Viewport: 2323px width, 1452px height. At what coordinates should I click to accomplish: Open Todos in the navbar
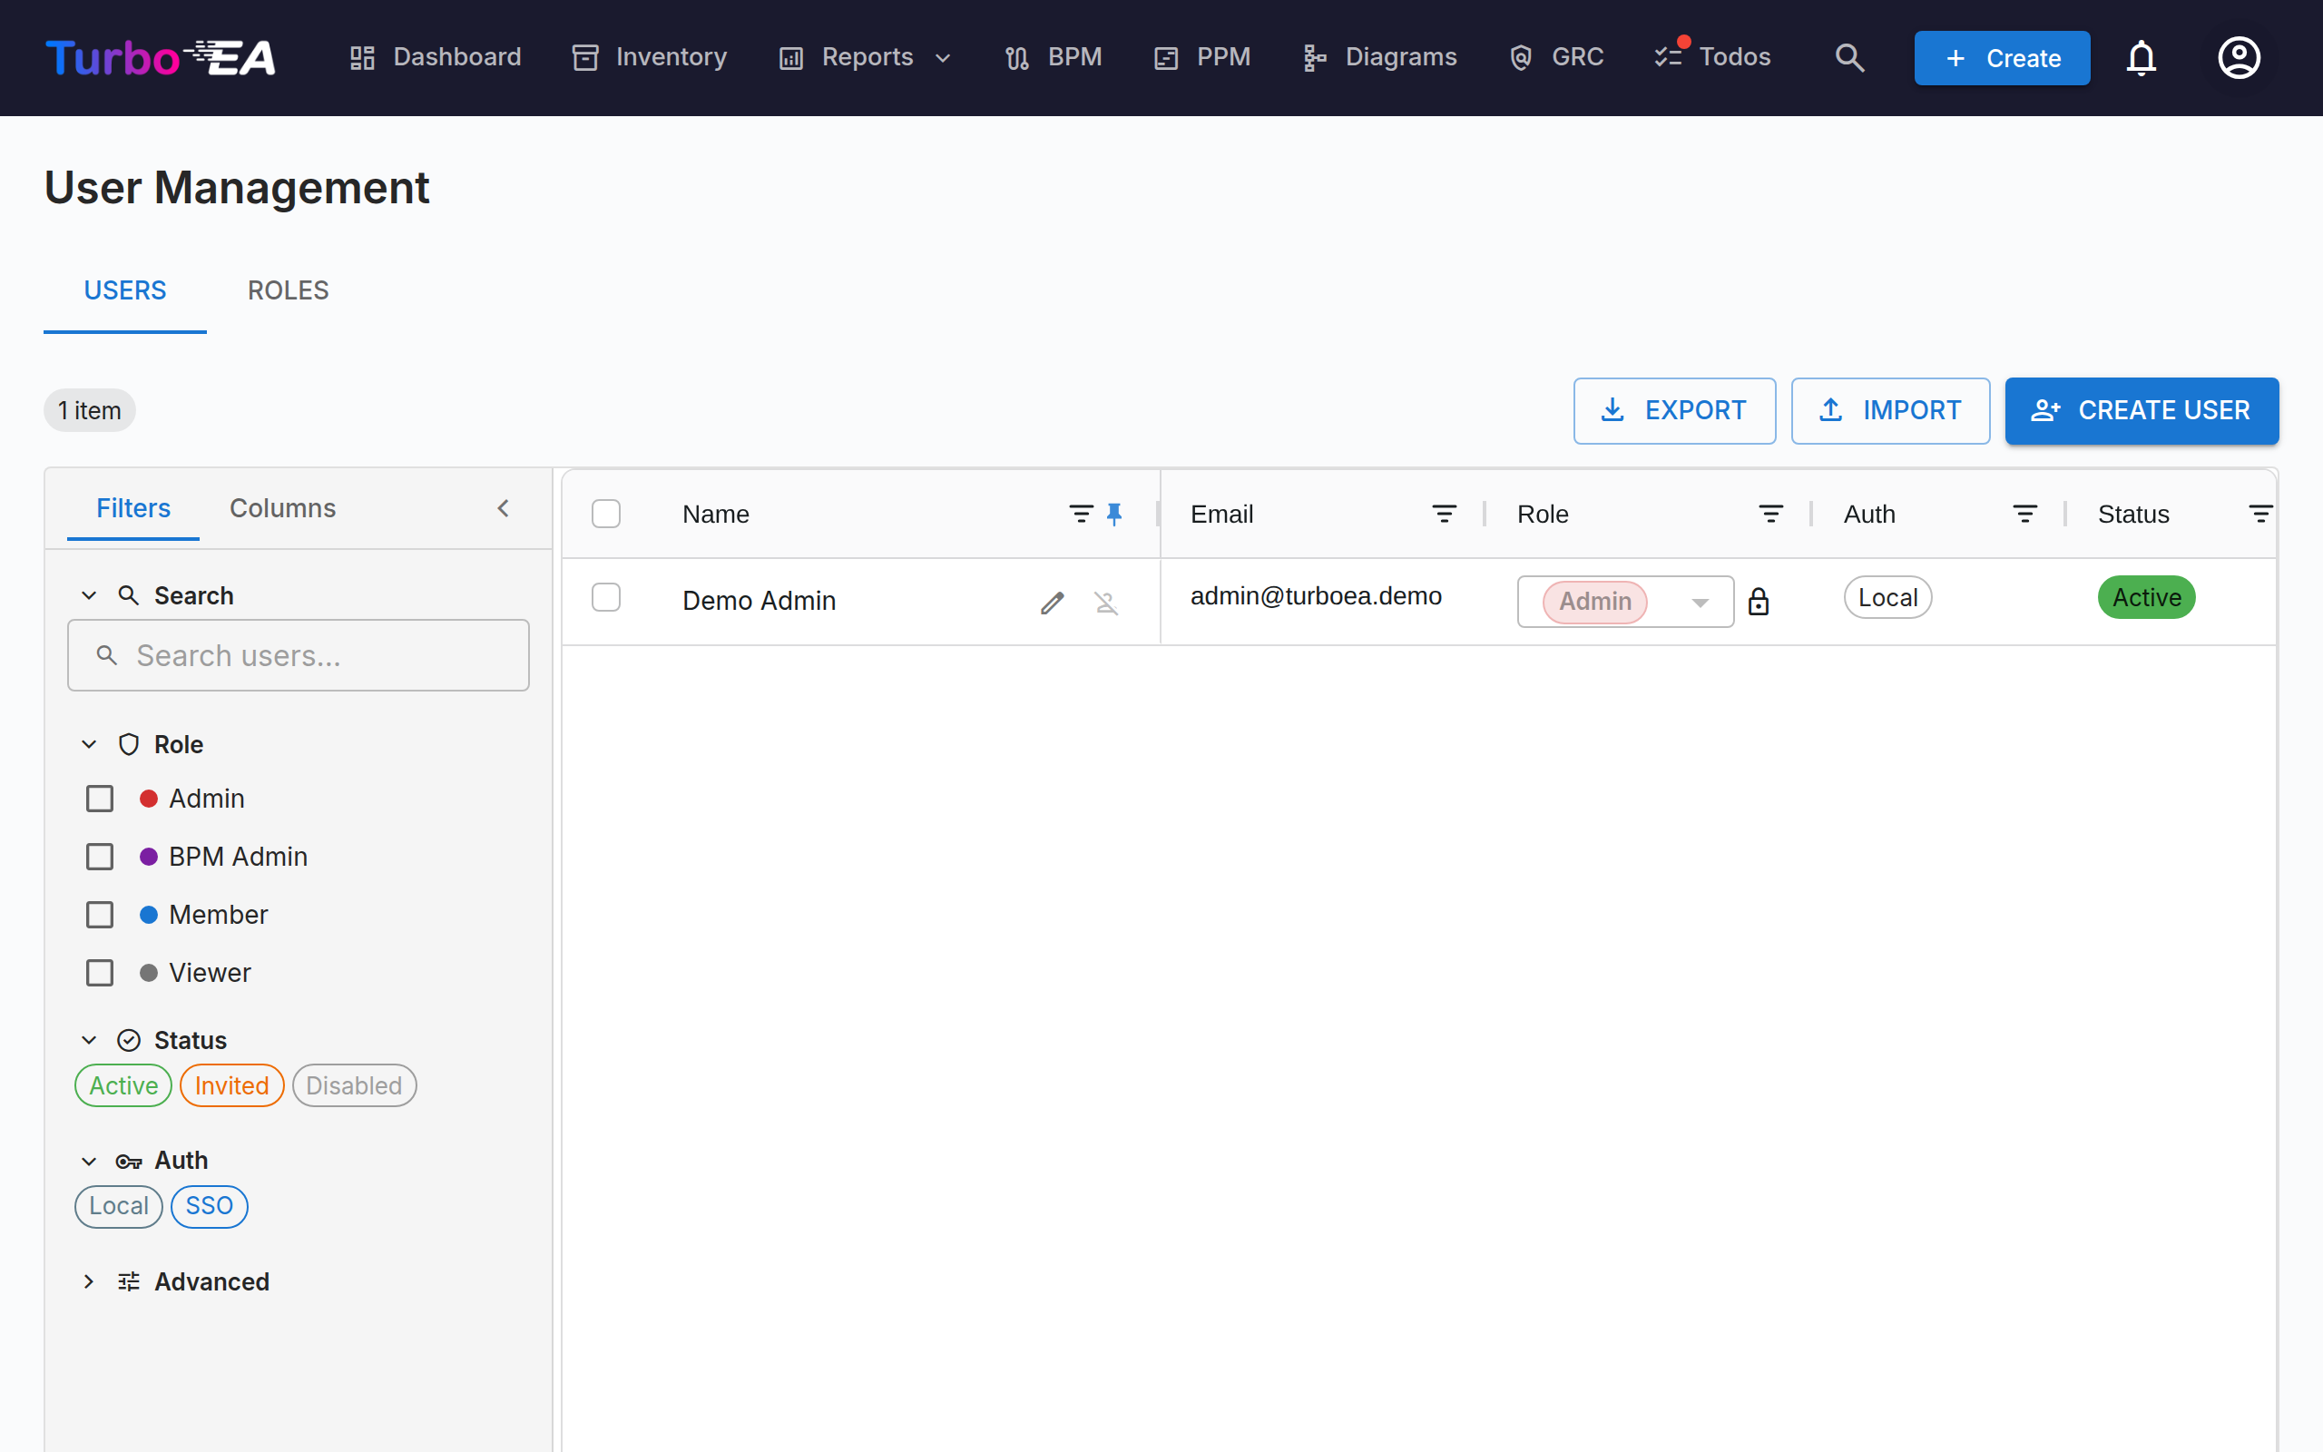1712,57
